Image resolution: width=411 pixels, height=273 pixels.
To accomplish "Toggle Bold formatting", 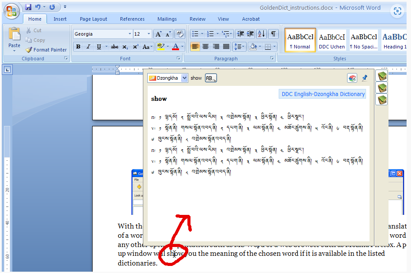I will pos(78,47).
